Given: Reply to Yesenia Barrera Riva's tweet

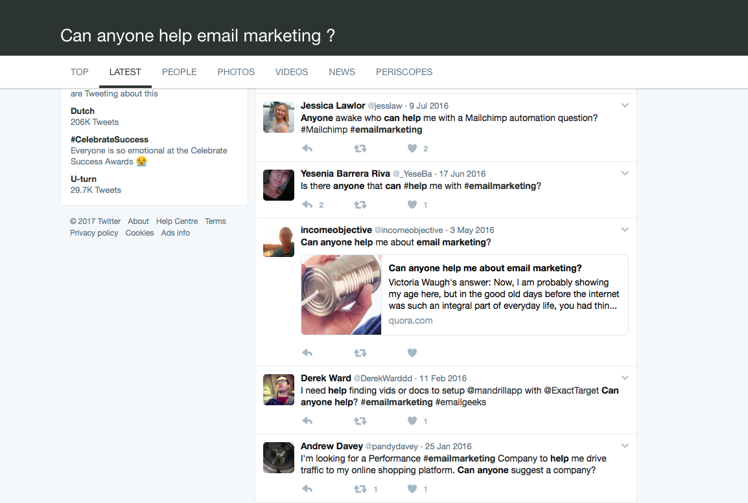Looking at the screenshot, I should pos(307,205).
